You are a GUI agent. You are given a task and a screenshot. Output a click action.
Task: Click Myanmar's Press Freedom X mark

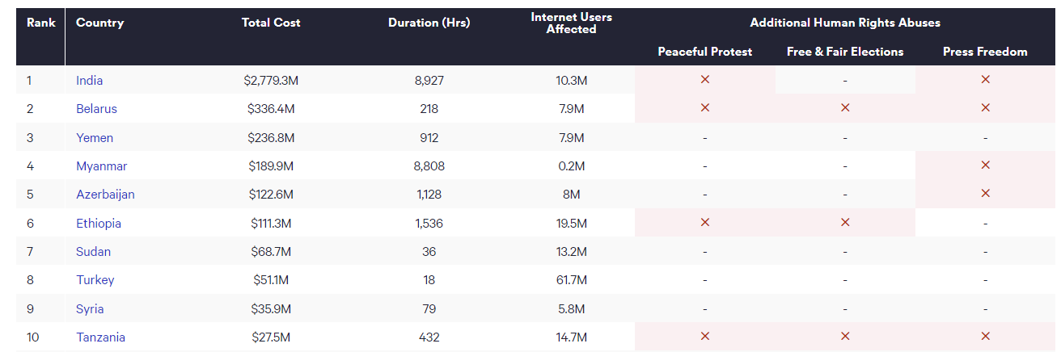coord(985,166)
